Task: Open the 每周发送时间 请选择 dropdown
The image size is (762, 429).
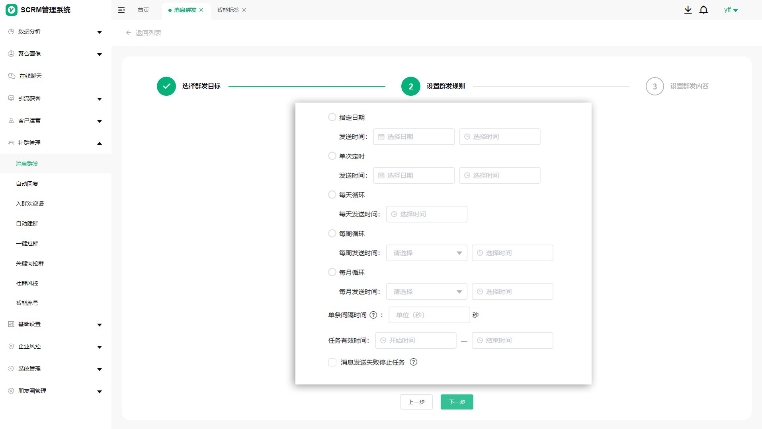Action: coord(426,253)
